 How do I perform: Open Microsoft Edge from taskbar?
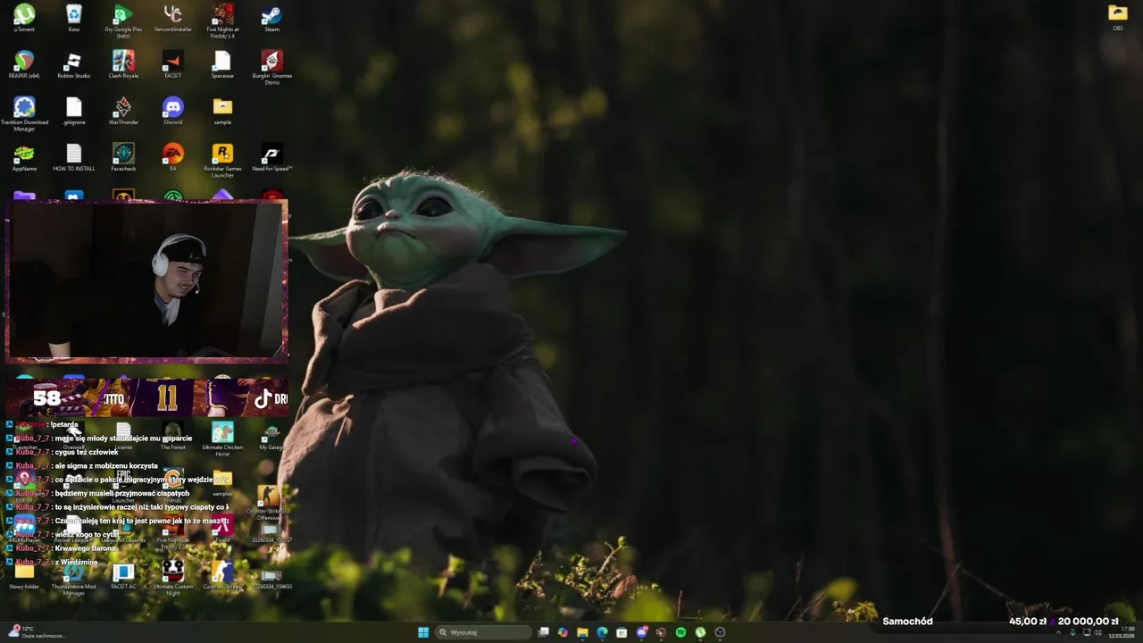(602, 632)
